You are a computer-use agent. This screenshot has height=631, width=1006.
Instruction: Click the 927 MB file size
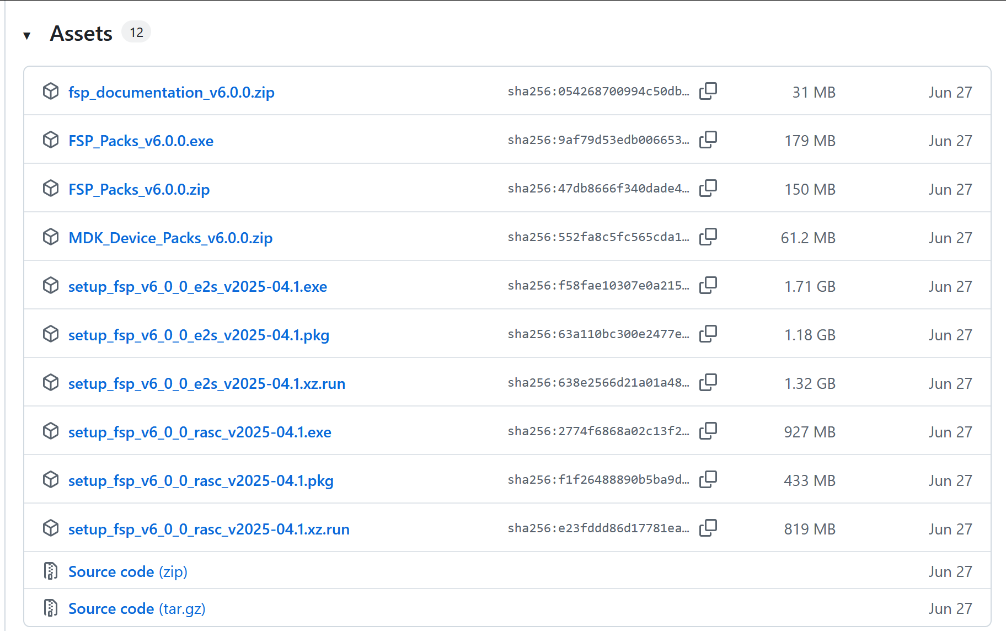pos(810,432)
